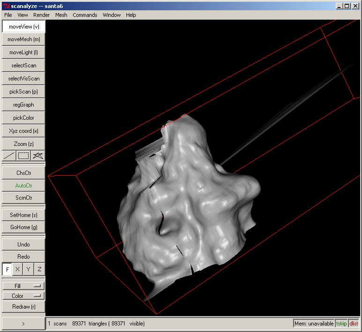This screenshot has height=332, width=362.
Task: Click the Mem: unavailable status field
Action: (314, 324)
